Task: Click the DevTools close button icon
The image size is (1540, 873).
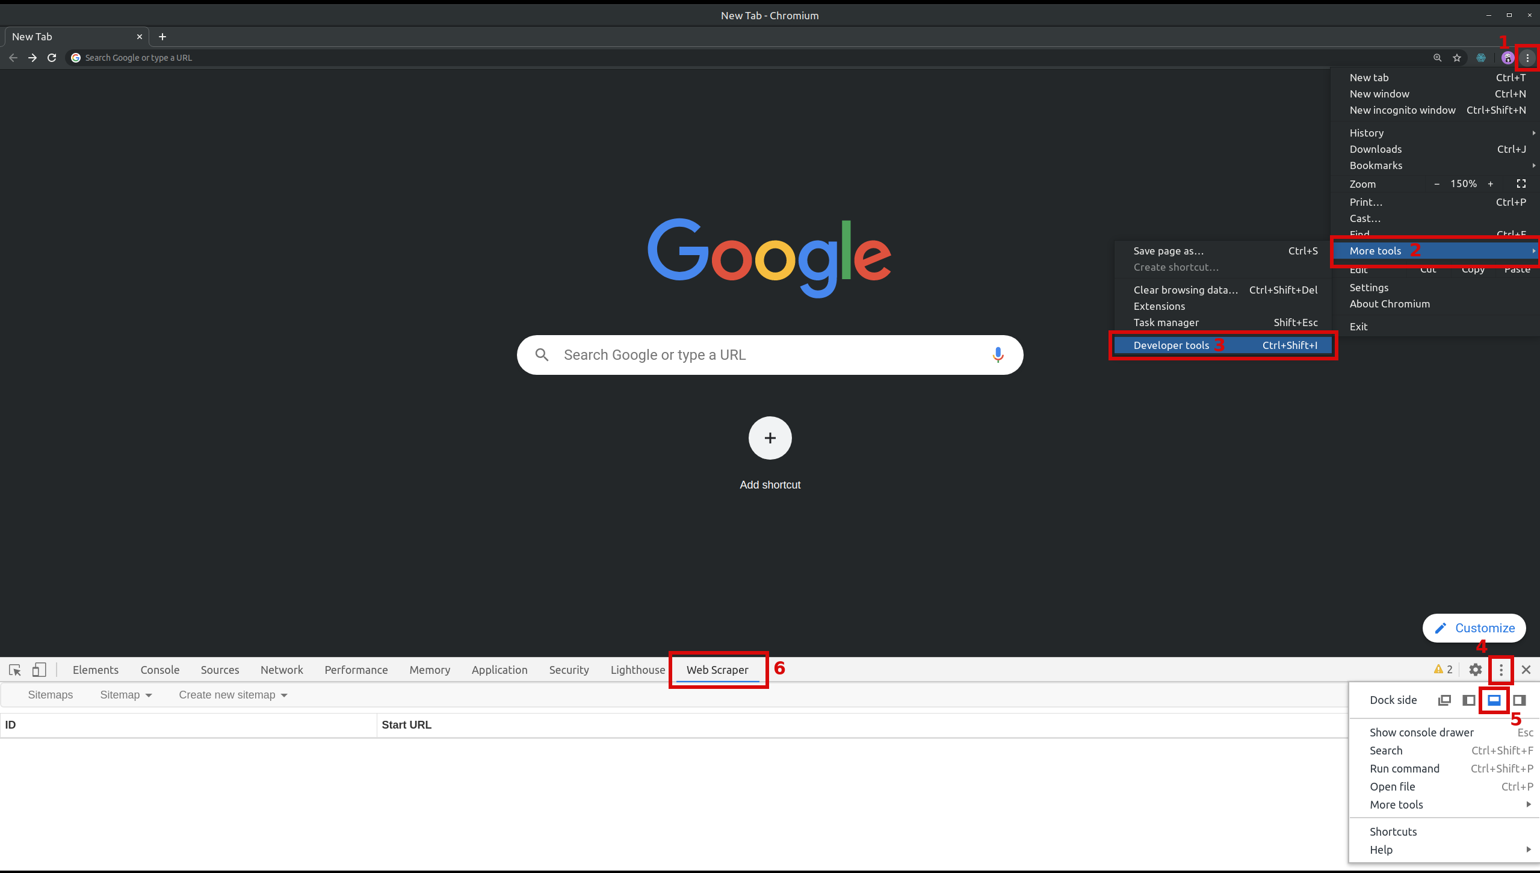Action: [x=1525, y=669]
